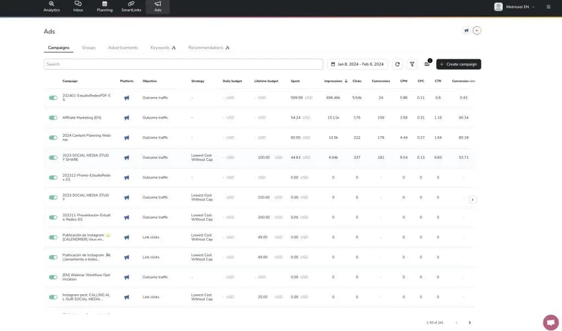The height and width of the screenshot is (331, 562).
Task: Open the Keywords tab
Action: point(163,48)
